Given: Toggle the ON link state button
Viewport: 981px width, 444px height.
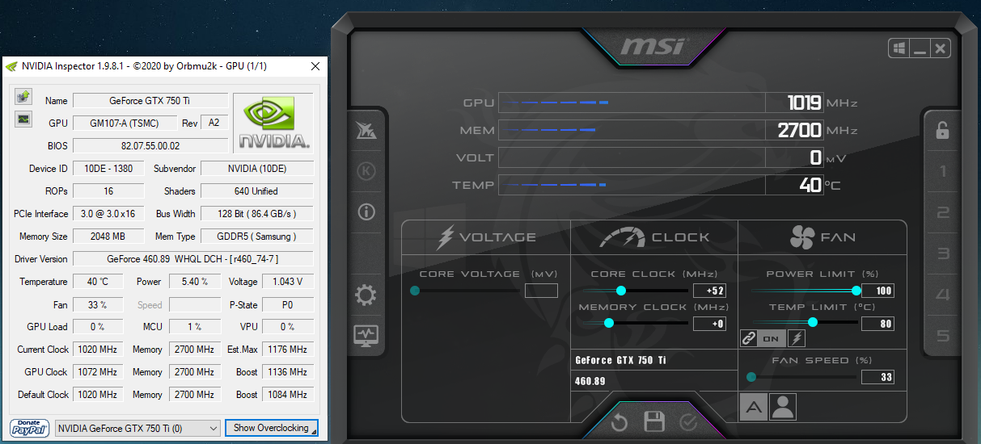Looking at the screenshot, I should (771, 339).
